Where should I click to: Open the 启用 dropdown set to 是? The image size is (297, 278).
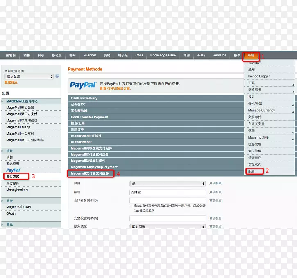168,184
